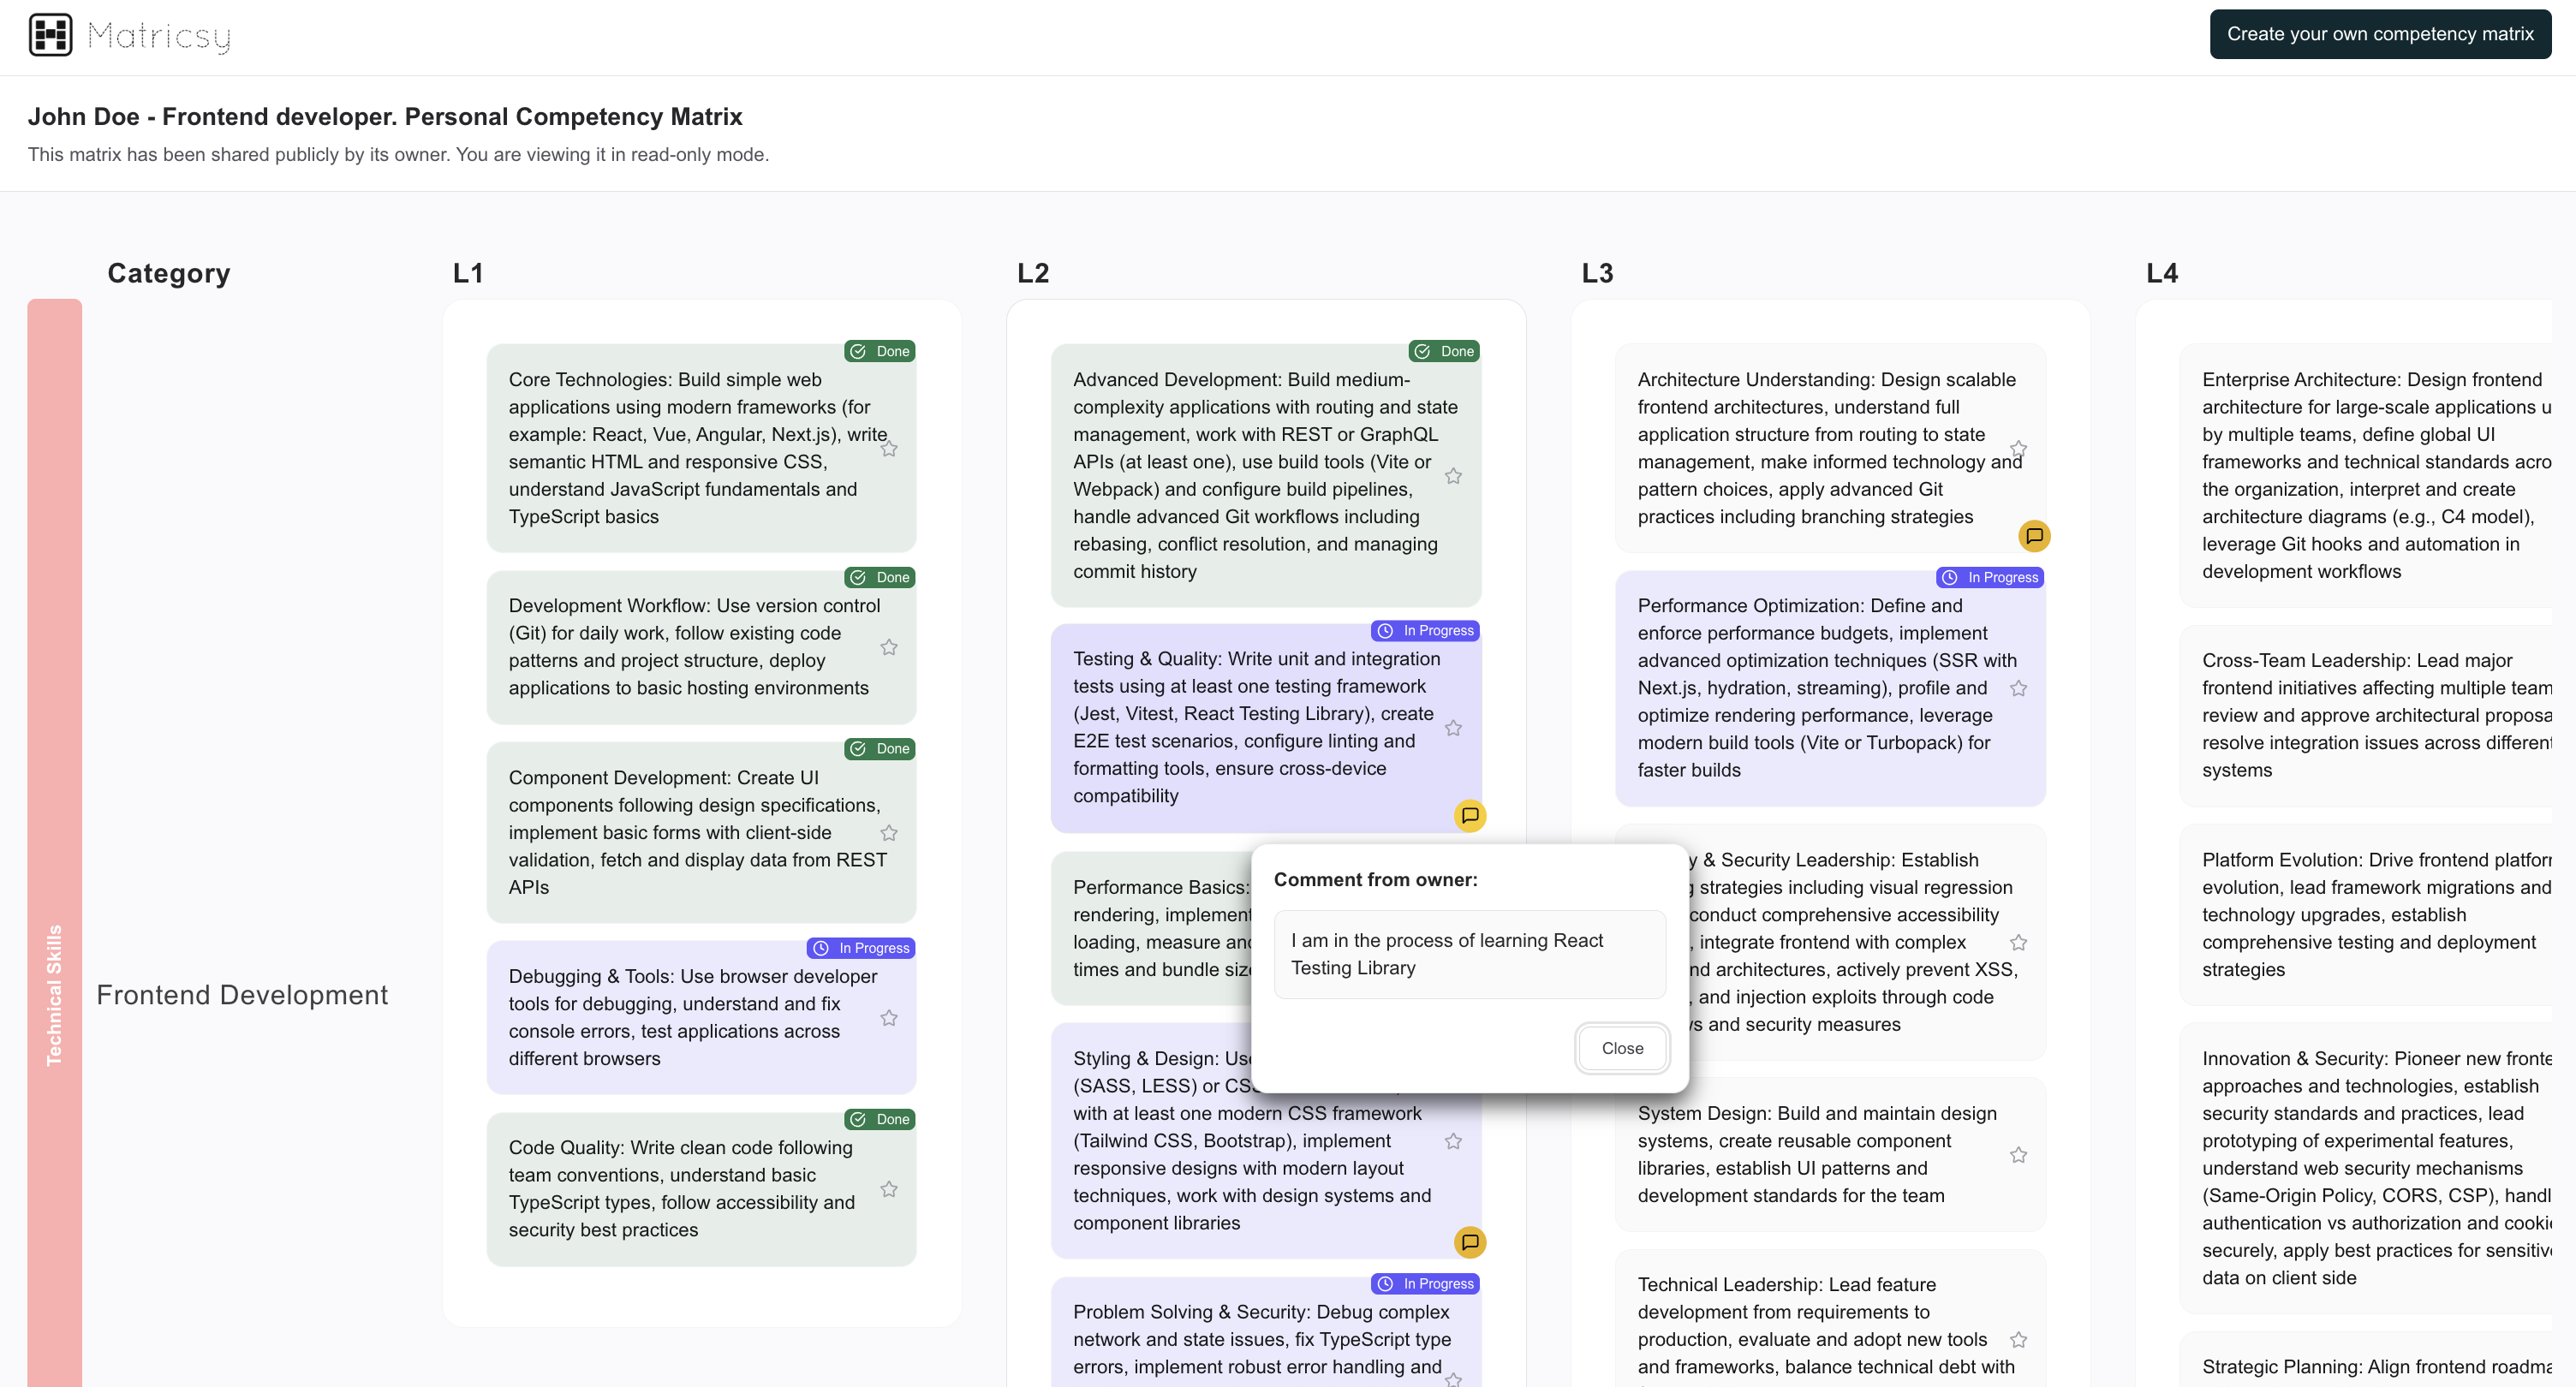Open comment bubble on Architecture Understanding card
2576x1387 pixels.
click(x=2033, y=536)
